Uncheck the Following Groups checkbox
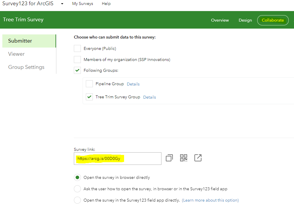294x220 pixels. tap(77, 70)
